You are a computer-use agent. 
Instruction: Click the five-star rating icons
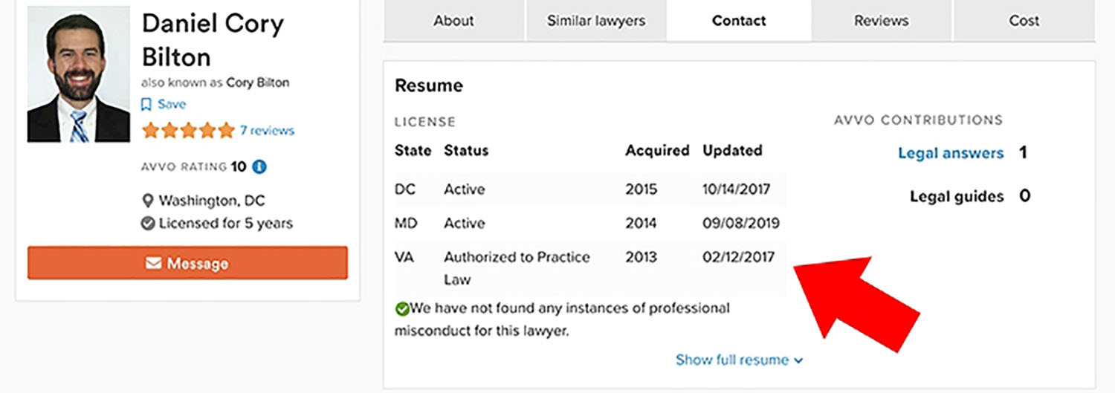(188, 131)
